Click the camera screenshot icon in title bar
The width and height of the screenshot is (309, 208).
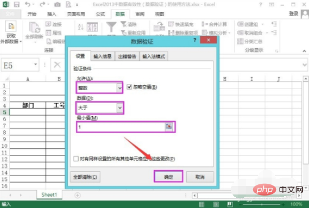click(57, 5)
